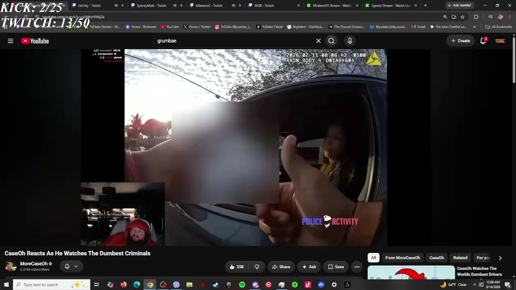Open Ask Gemini in Chrome
This screenshot has width=516, height=290.
click(x=459, y=6)
